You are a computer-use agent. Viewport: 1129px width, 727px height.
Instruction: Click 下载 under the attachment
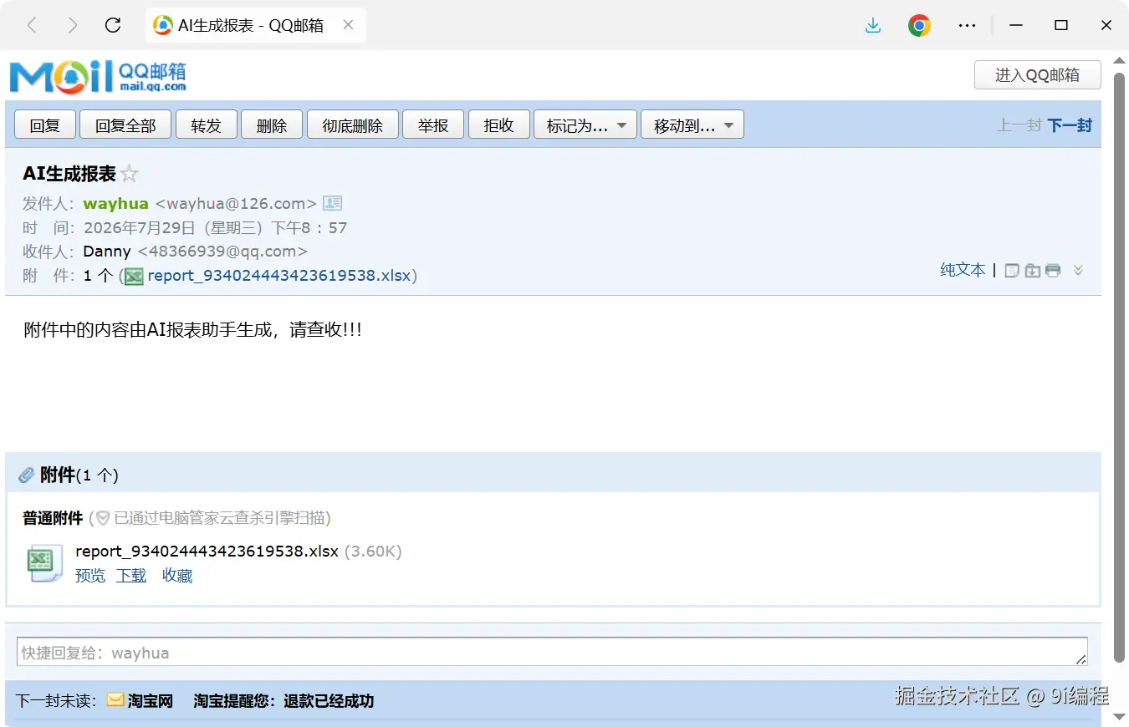coord(131,576)
